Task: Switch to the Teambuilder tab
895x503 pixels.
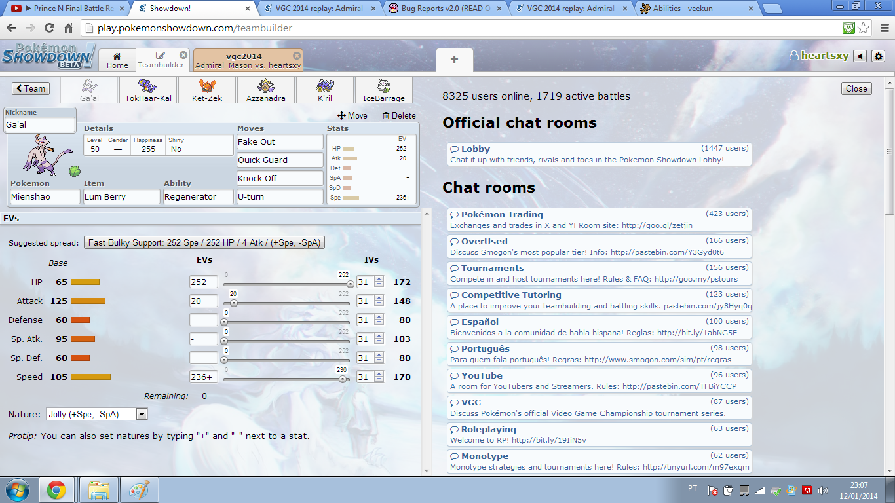Action: coord(161,60)
